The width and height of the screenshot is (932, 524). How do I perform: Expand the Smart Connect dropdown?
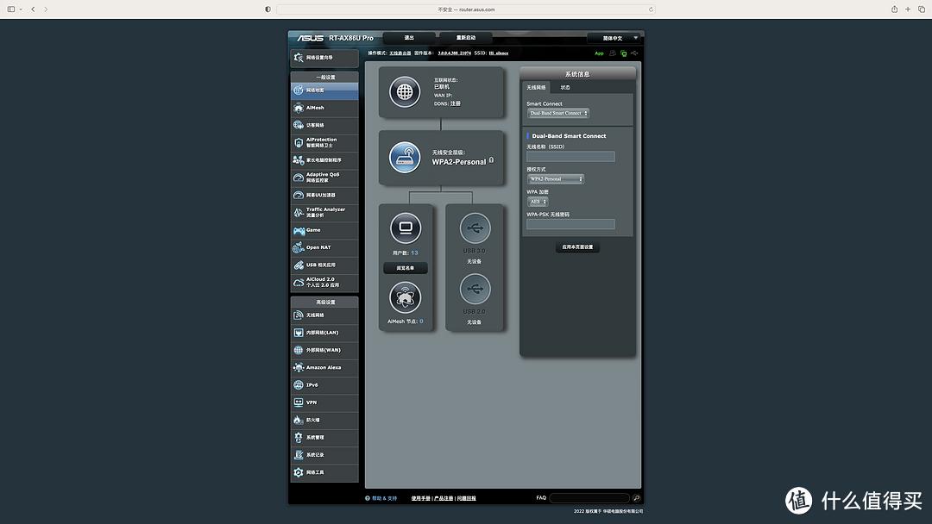[558, 113]
